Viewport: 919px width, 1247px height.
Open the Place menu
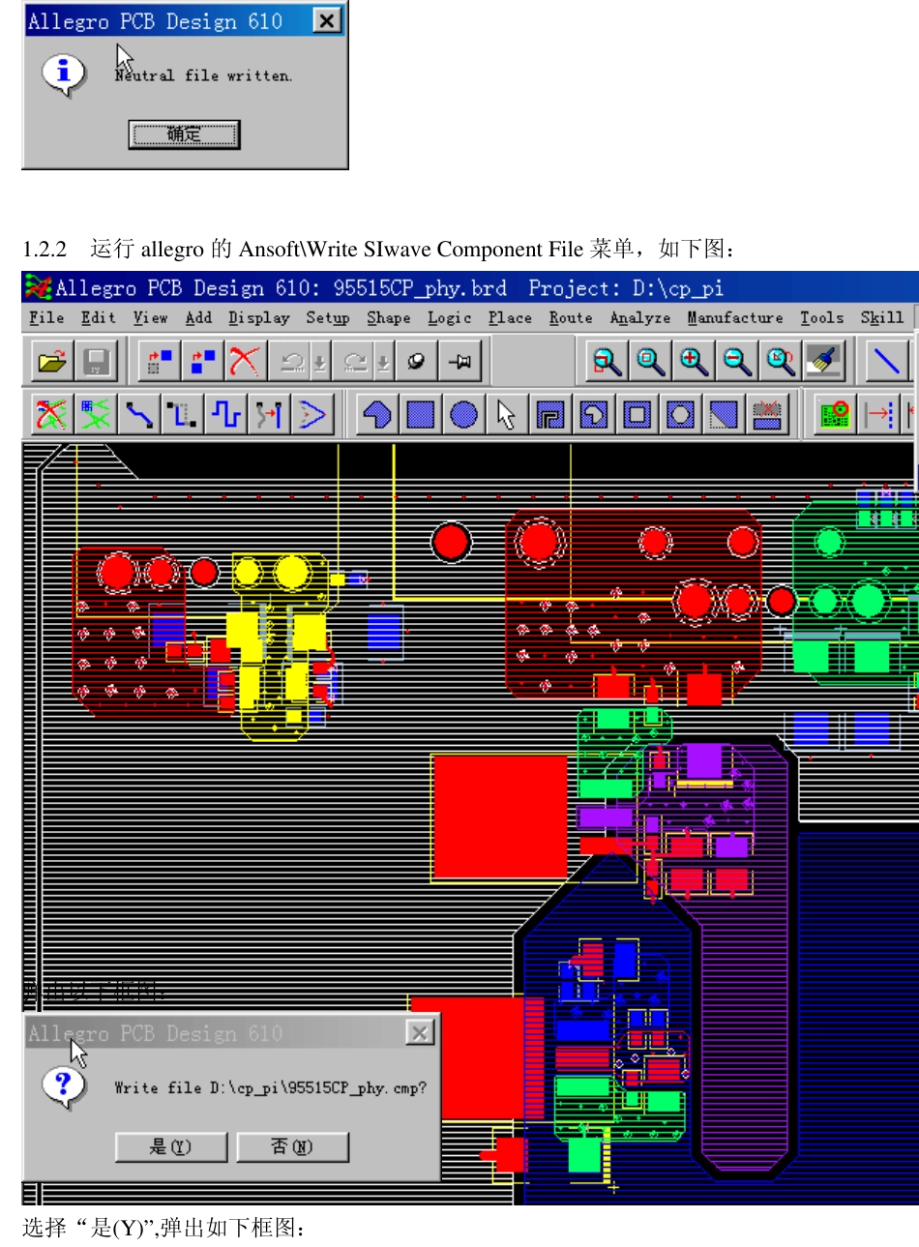pos(510,318)
